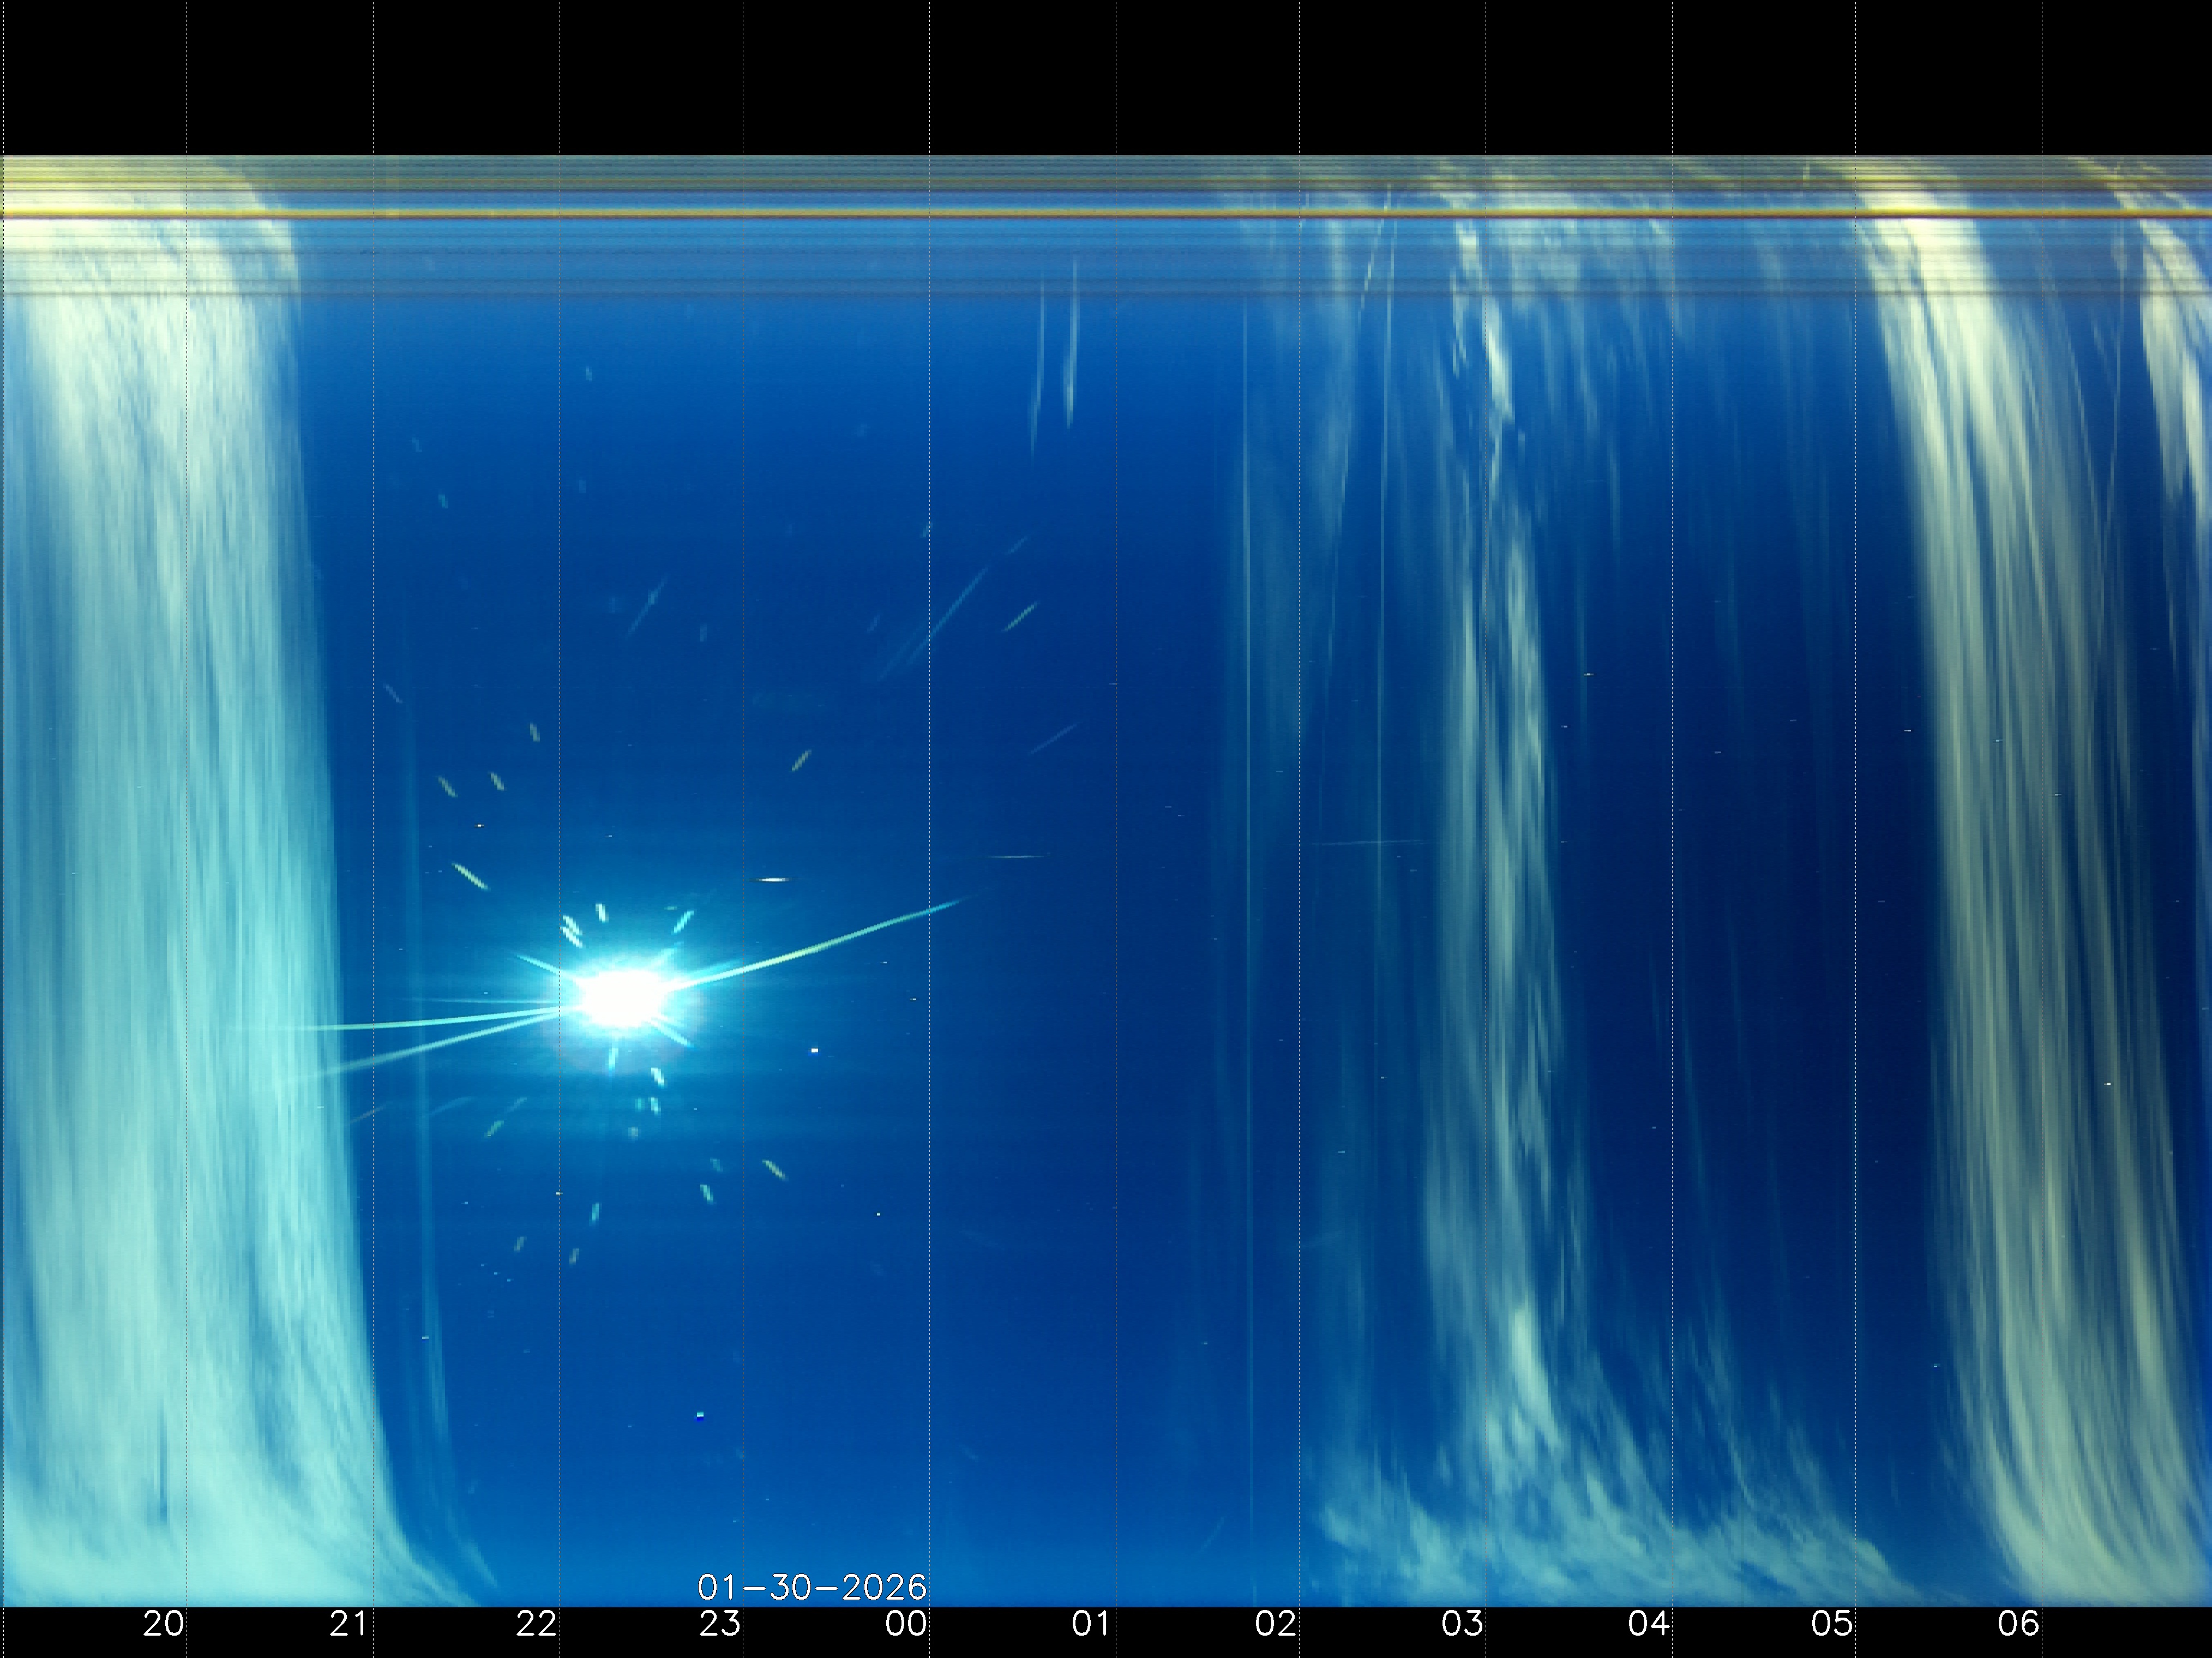Image resolution: width=2212 pixels, height=1658 pixels.
Task: Click the small white dot right of moon
Action: [814, 1051]
